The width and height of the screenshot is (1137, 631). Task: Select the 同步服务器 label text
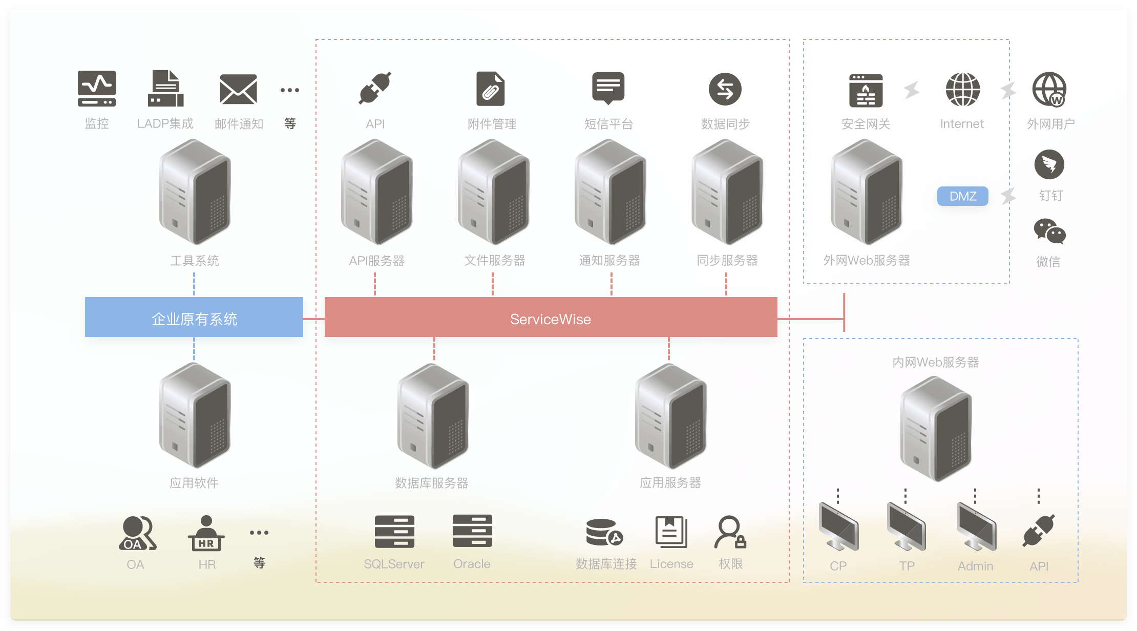click(727, 260)
